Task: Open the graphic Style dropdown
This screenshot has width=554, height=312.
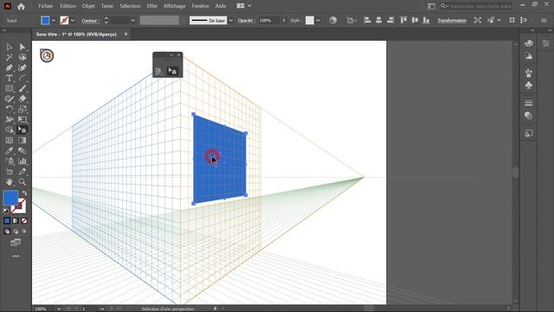Action: [x=318, y=21]
